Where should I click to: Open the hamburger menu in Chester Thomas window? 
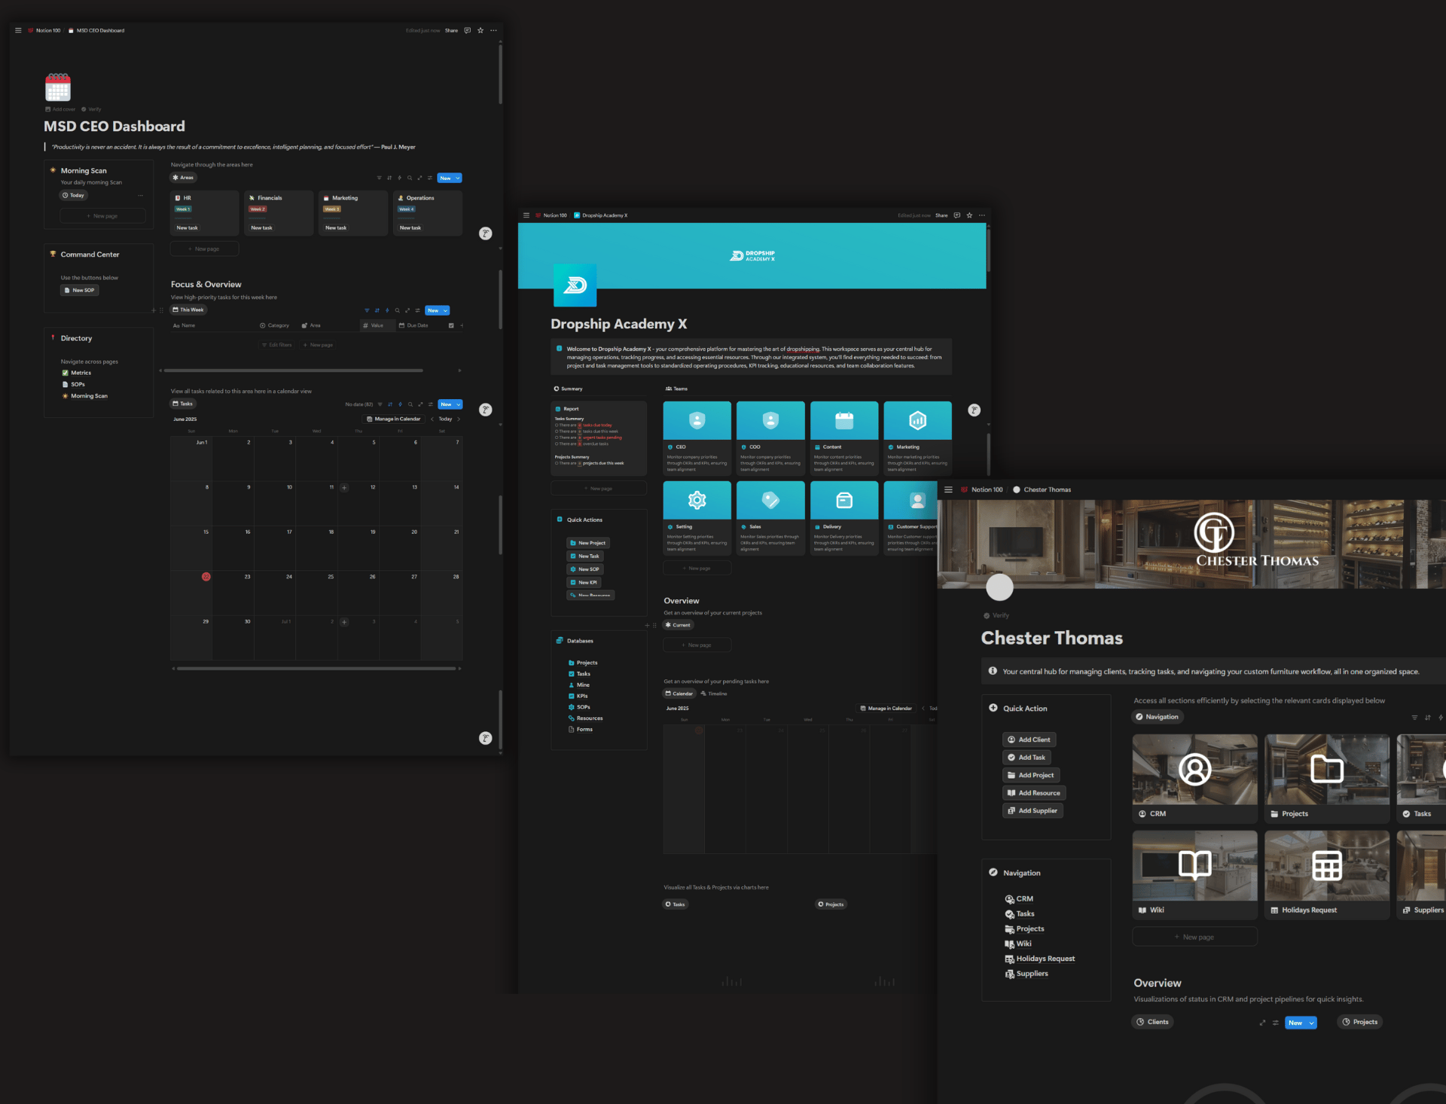948,489
